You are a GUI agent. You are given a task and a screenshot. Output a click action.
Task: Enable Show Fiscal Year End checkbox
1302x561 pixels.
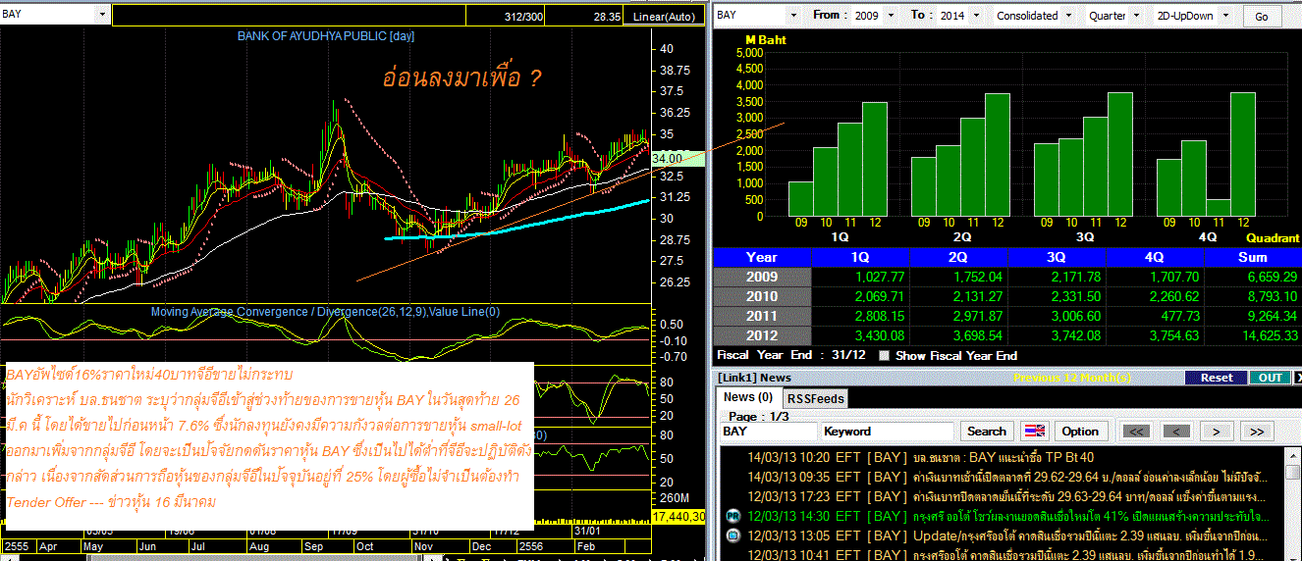tap(885, 356)
